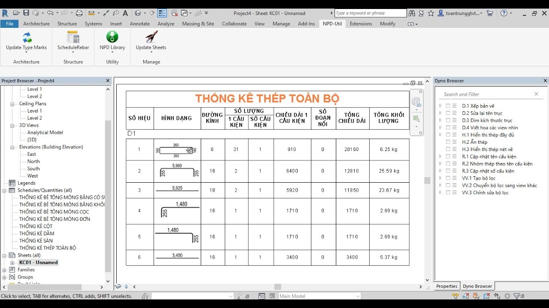Click the Project Browser vertical scrollbar
549x308 pixels.
[x=108, y=196]
